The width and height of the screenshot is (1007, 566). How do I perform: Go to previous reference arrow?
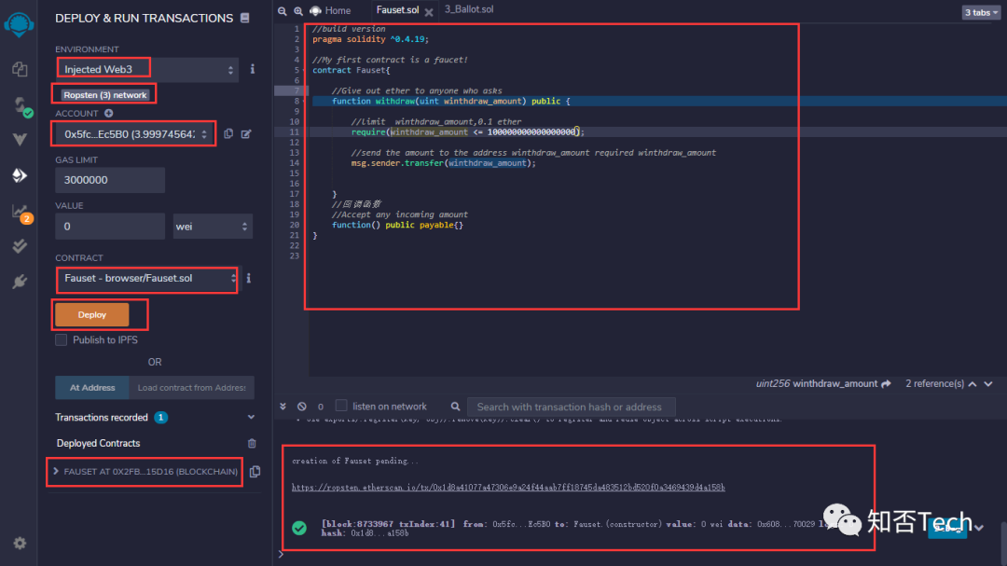pos(973,383)
